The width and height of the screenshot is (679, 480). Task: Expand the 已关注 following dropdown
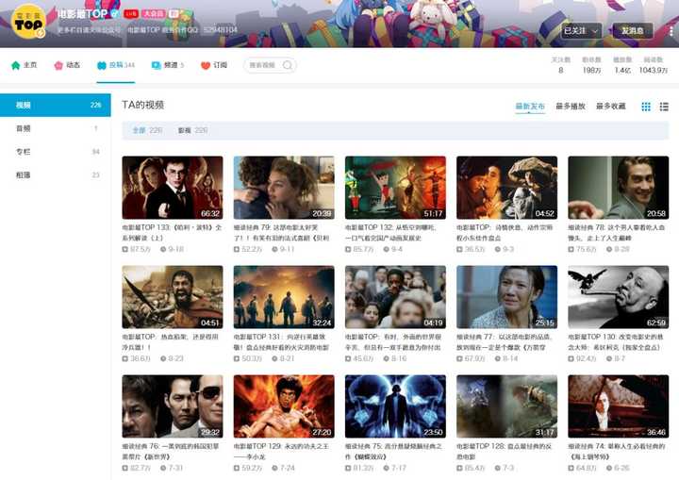[x=582, y=31]
